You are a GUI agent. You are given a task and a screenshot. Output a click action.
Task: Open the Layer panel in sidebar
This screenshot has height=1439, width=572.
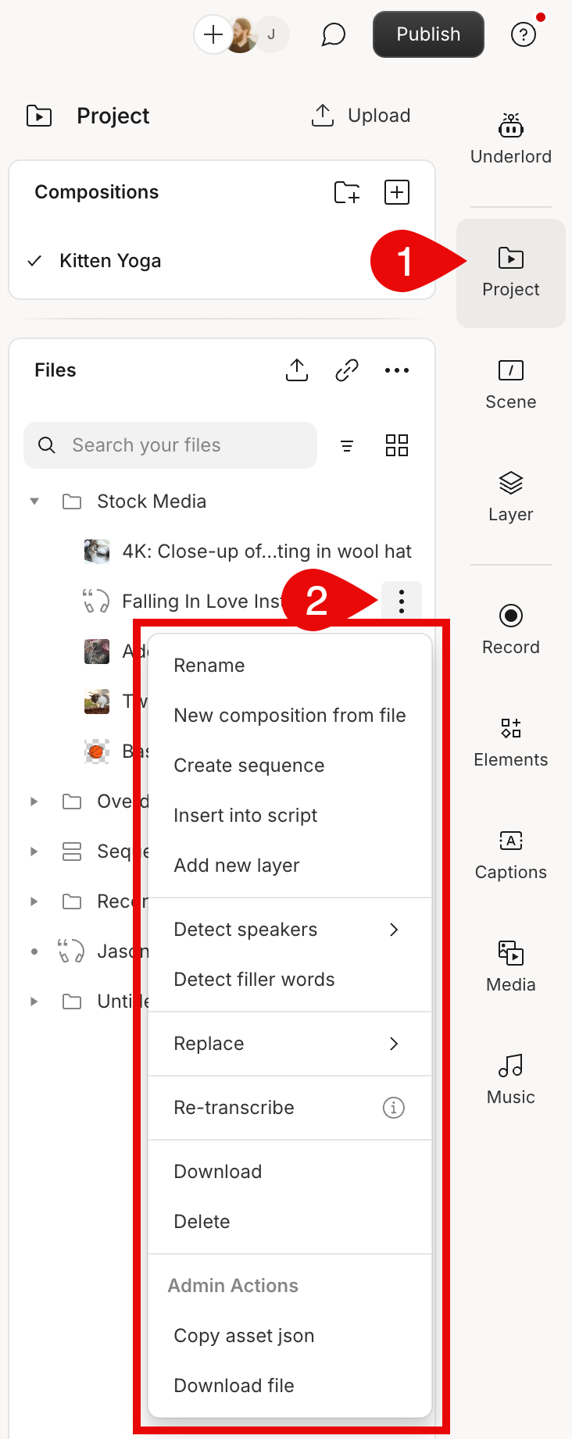(510, 497)
